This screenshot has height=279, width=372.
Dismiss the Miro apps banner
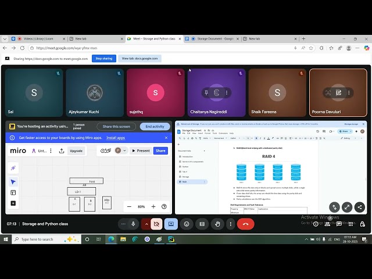166,138
